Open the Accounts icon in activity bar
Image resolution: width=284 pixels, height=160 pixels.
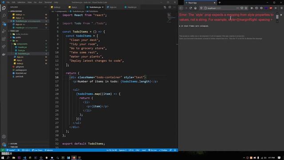tap(4, 136)
